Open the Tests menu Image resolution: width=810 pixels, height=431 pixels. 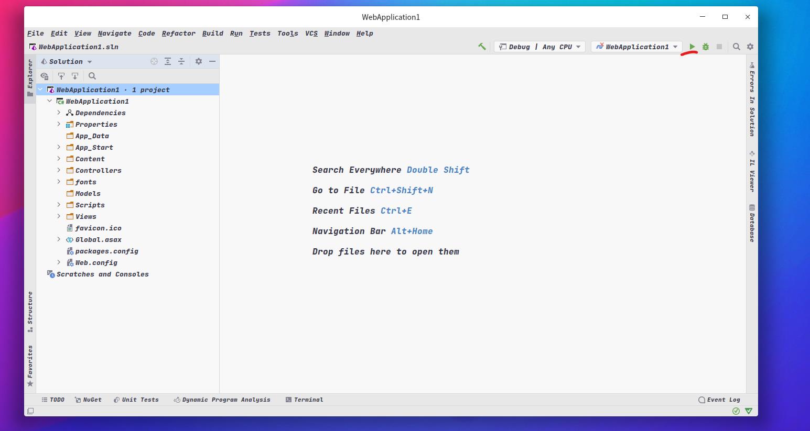tap(260, 33)
